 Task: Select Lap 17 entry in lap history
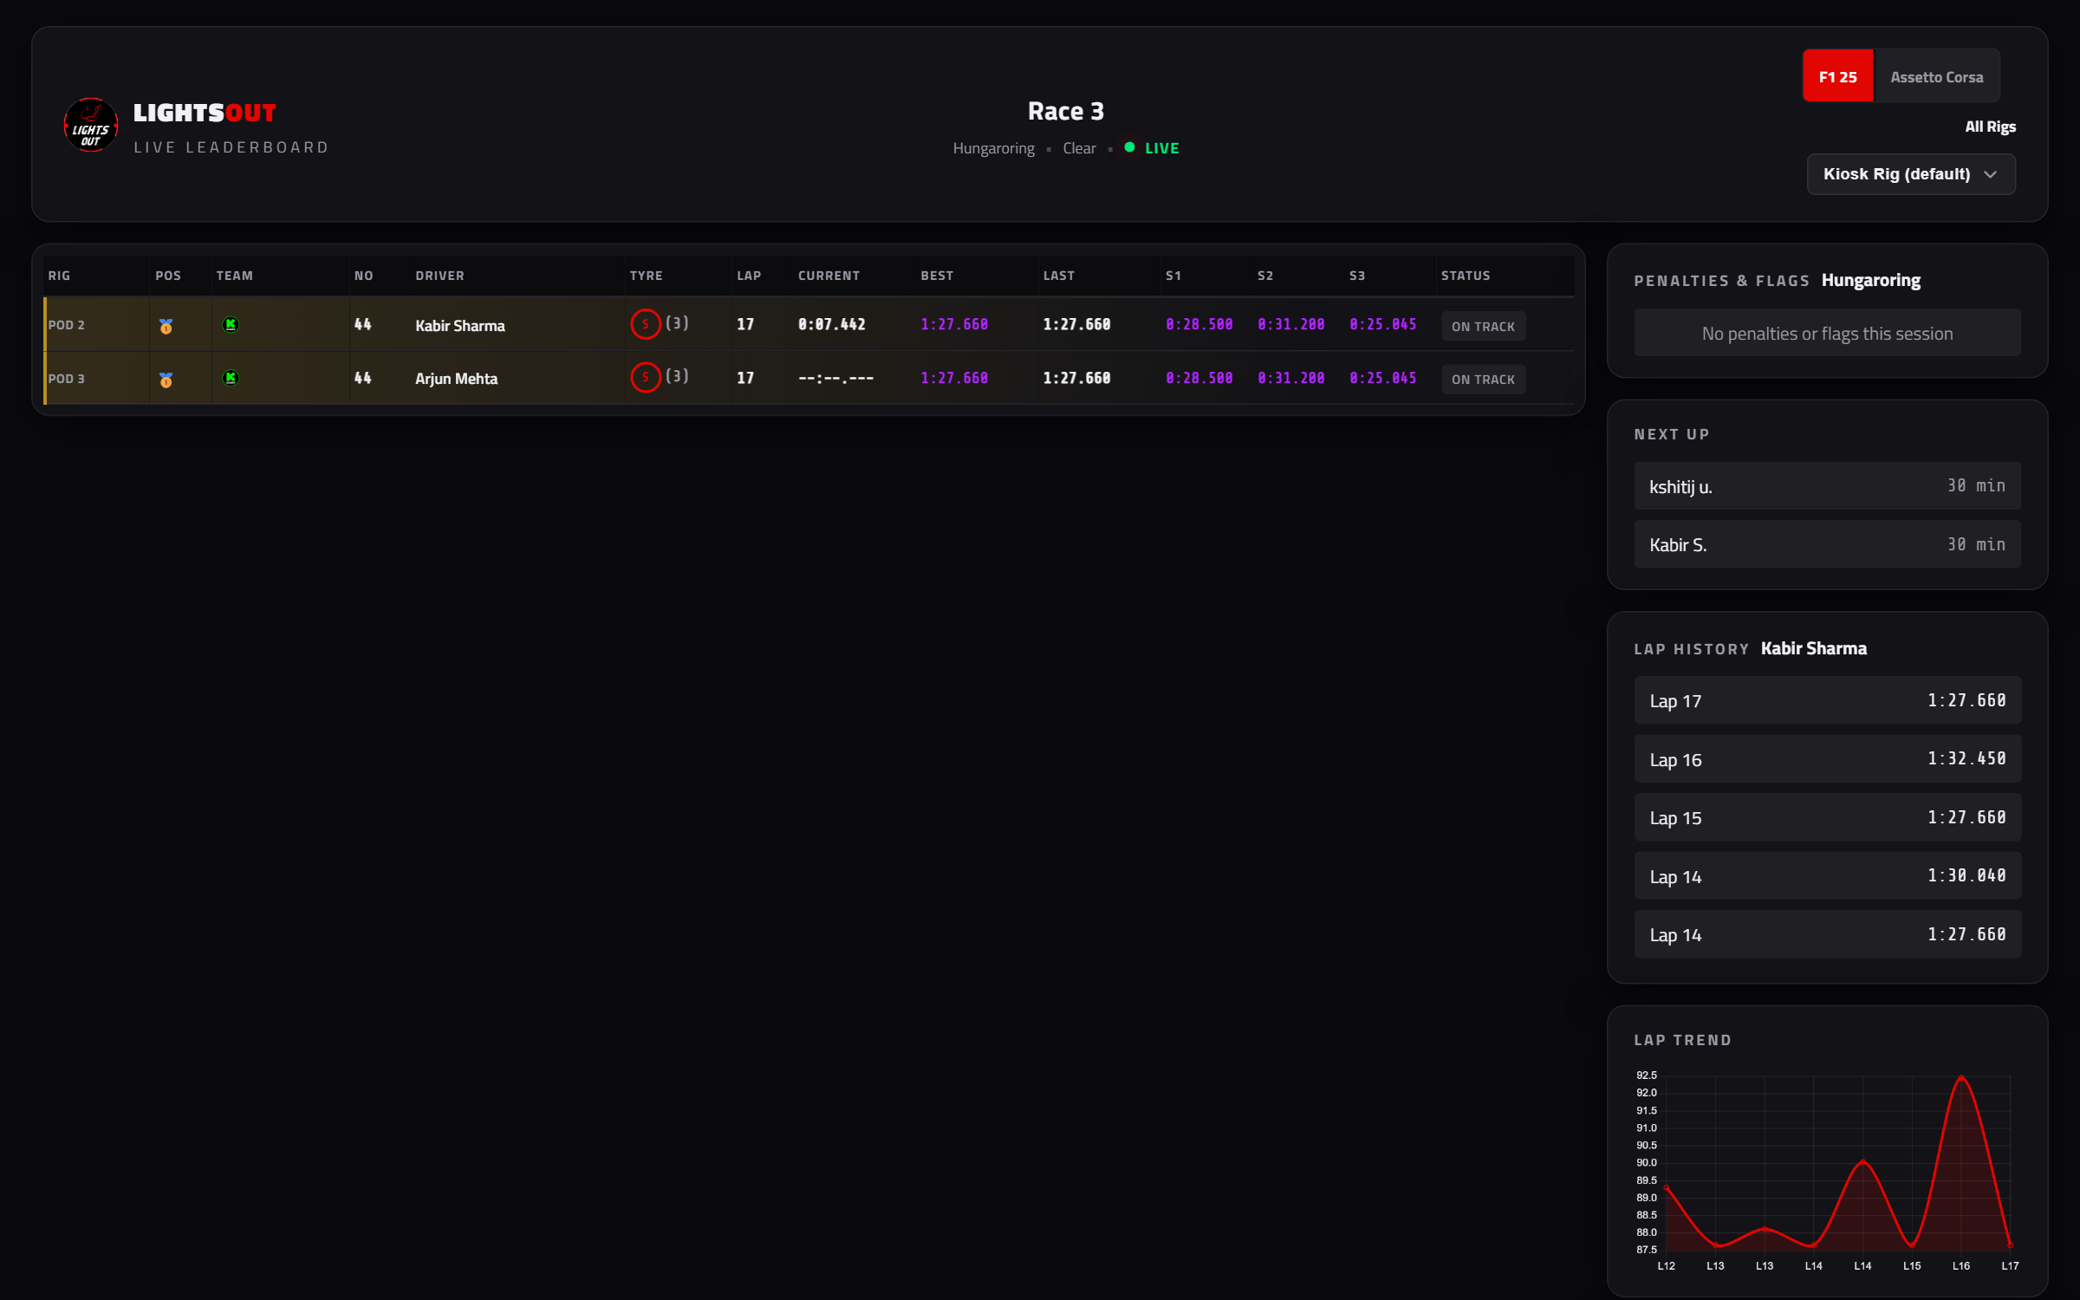pos(1827,700)
